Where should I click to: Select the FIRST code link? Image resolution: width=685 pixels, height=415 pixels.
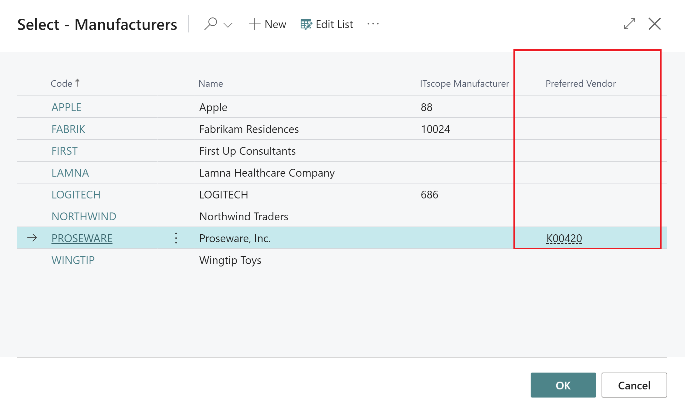click(64, 151)
